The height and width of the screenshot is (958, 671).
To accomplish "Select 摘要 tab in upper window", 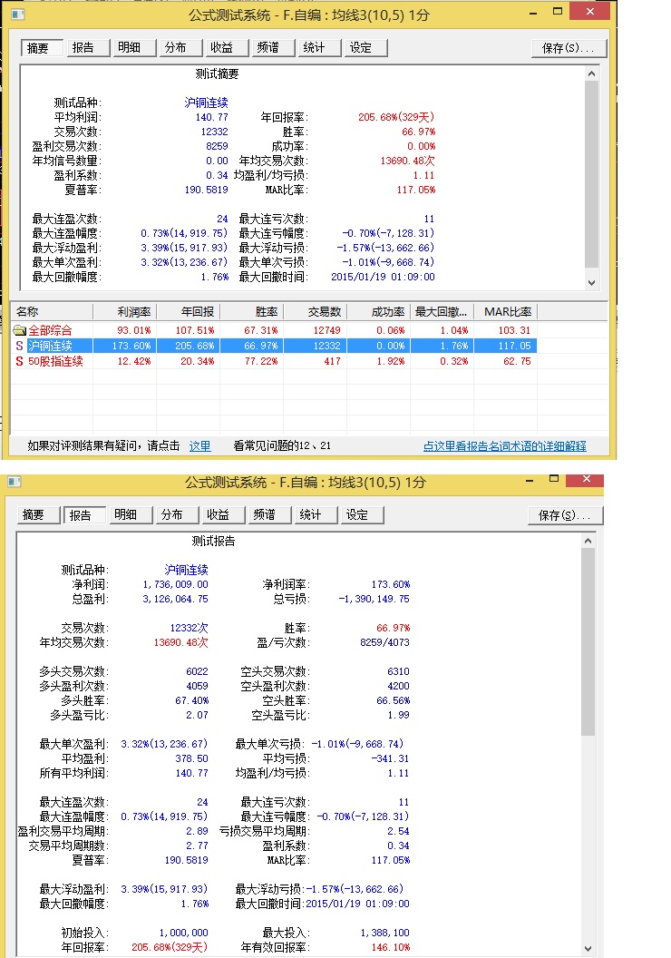I will (x=42, y=48).
